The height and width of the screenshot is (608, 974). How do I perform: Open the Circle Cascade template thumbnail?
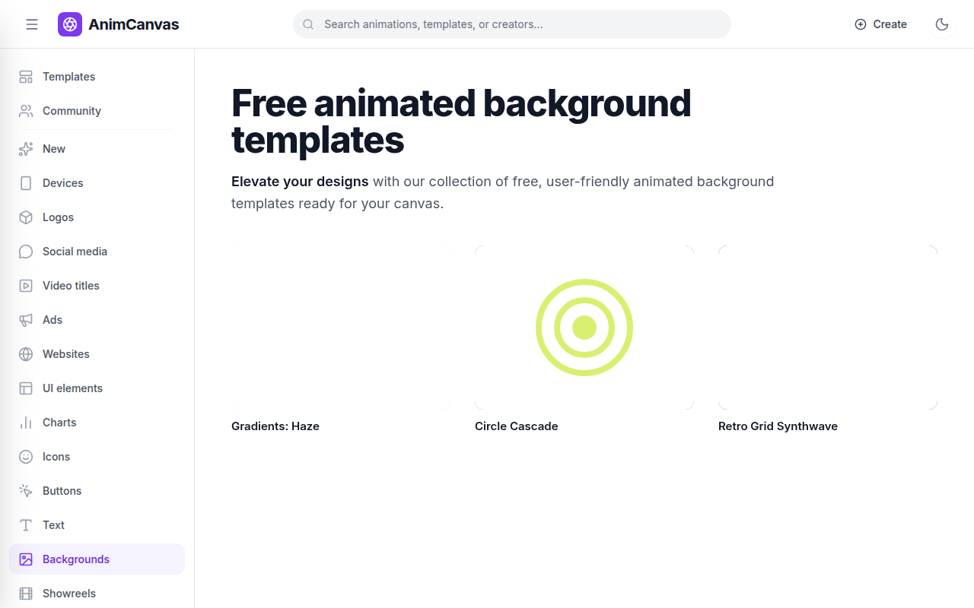point(584,328)
